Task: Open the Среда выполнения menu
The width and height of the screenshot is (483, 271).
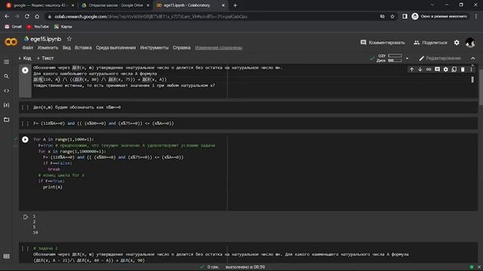Action: click(115, 47)
